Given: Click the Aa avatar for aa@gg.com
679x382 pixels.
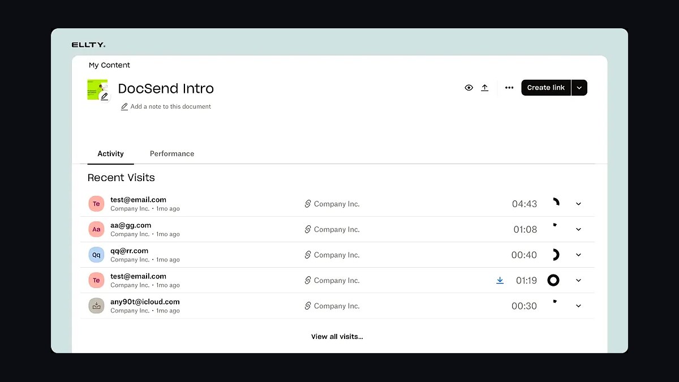Looking at the screenshot, I should (x=96, y=229).
